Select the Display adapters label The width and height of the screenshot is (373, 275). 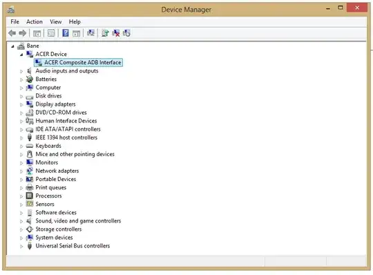(x=55, y=104)
